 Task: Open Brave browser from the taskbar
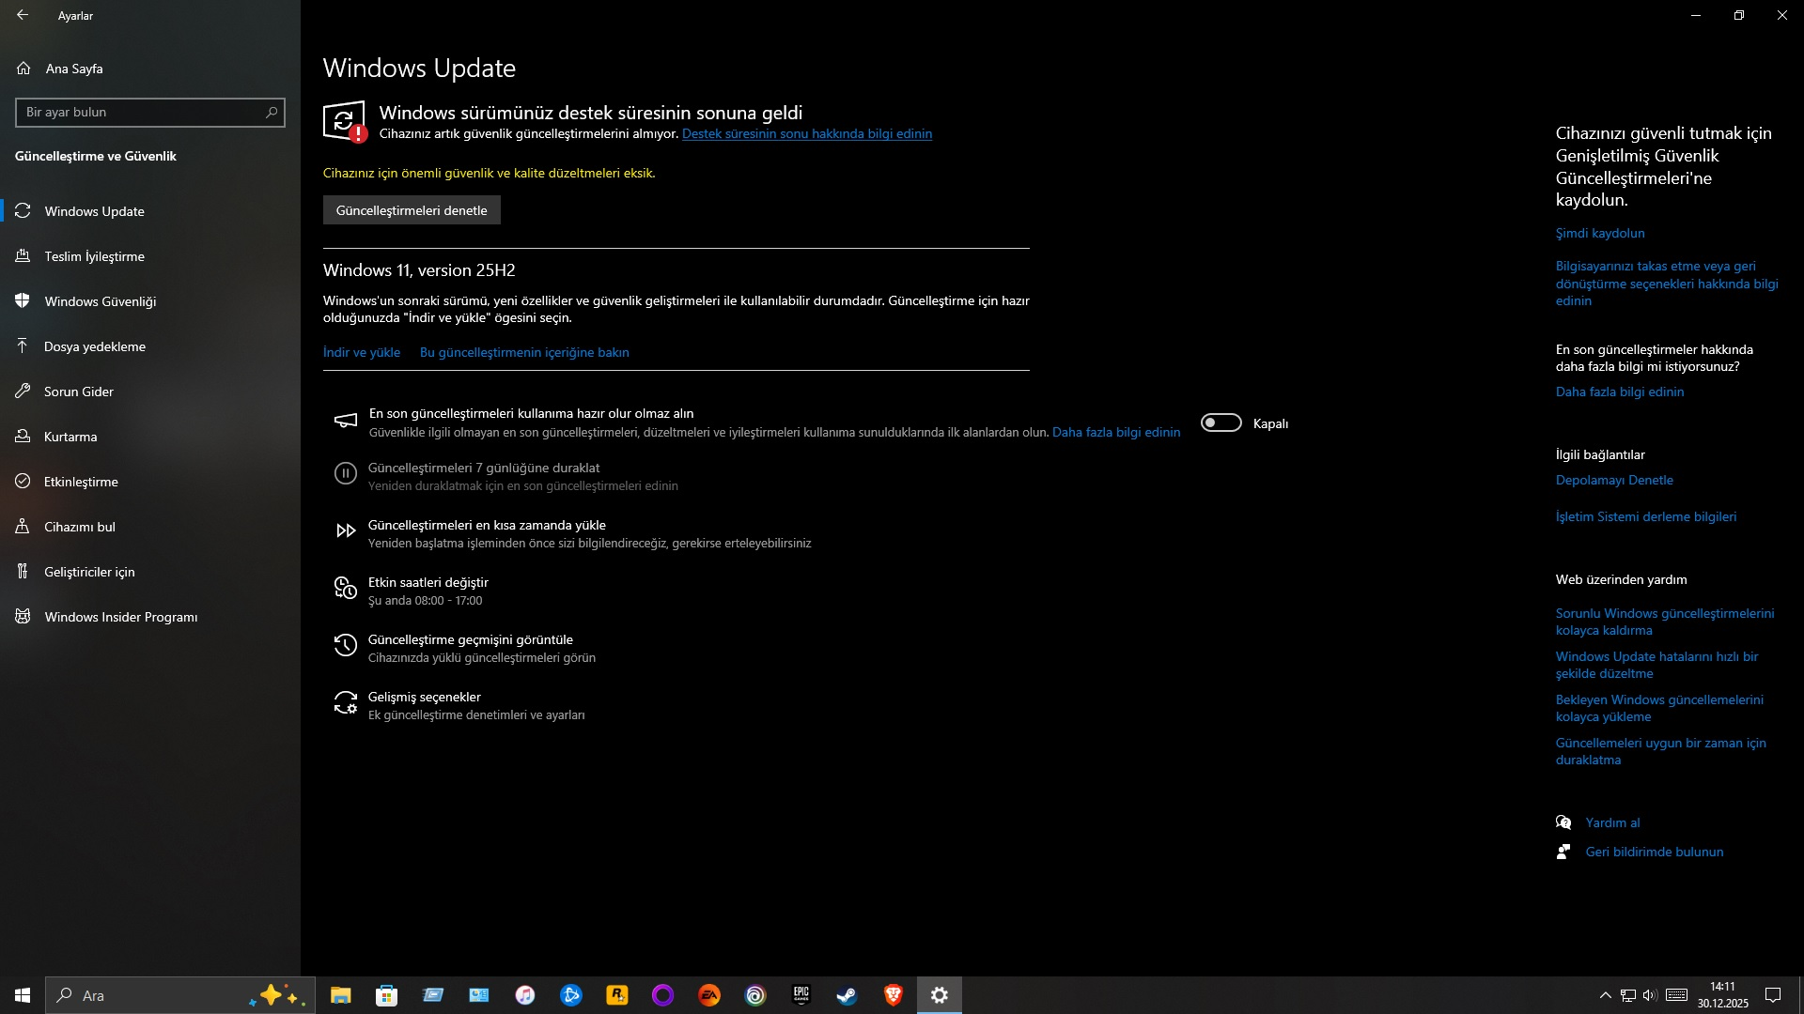click(893, 995)
